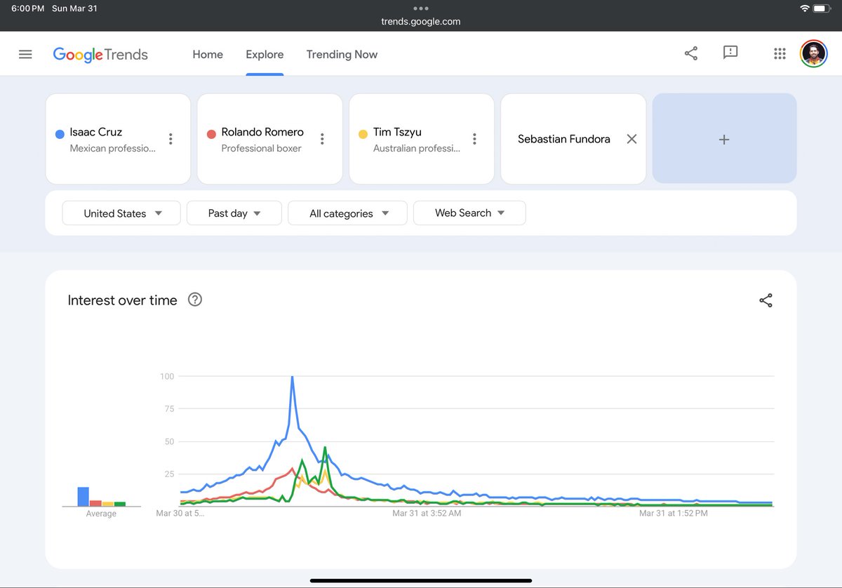This screenshot has height=588, width=842.
Task: Open the Web Search type dropdown
Action: pyautogui.click(x=469, y=213)
